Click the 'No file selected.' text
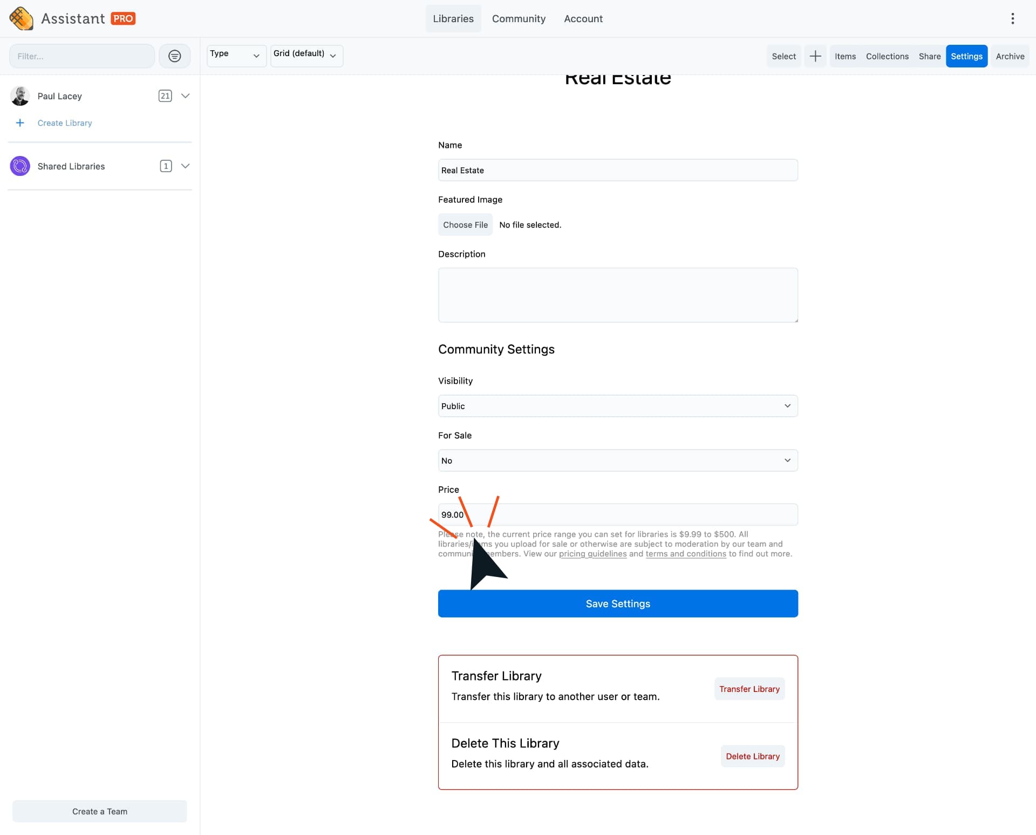The image size is (1036, 835). 530,225
